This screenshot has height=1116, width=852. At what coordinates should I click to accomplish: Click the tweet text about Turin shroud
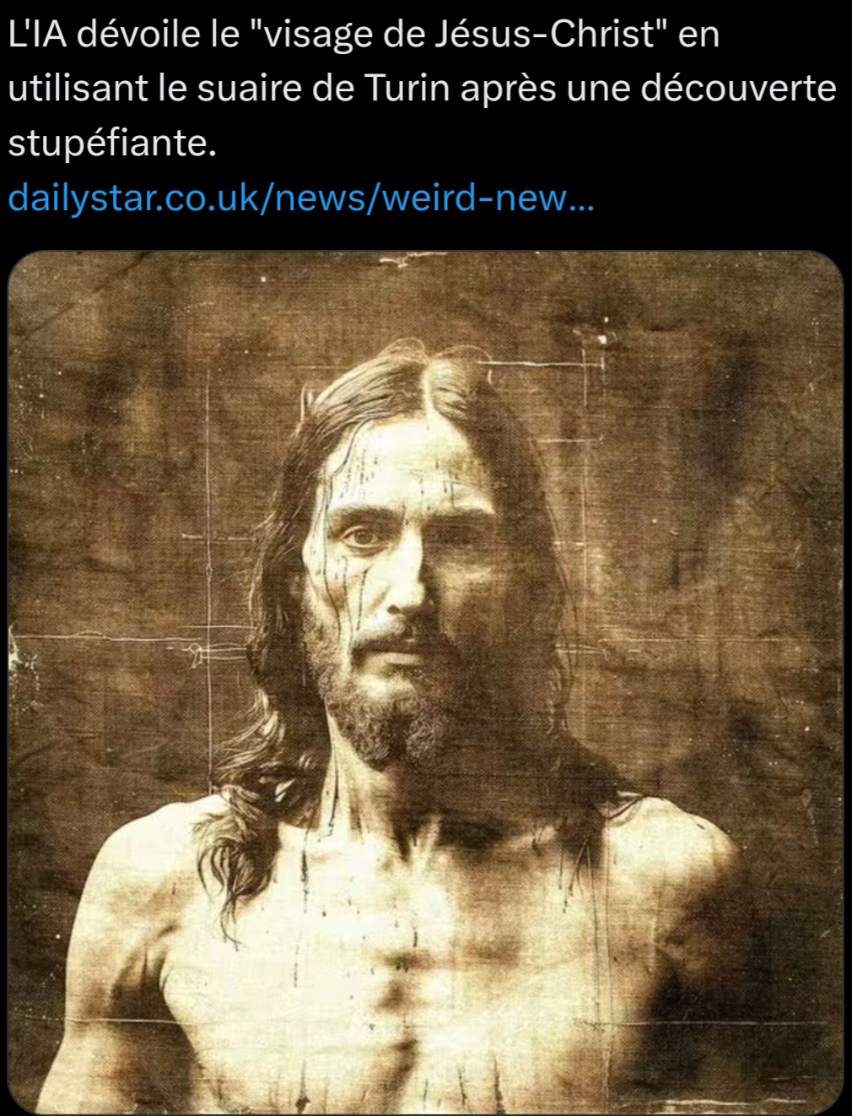(422, 90)
